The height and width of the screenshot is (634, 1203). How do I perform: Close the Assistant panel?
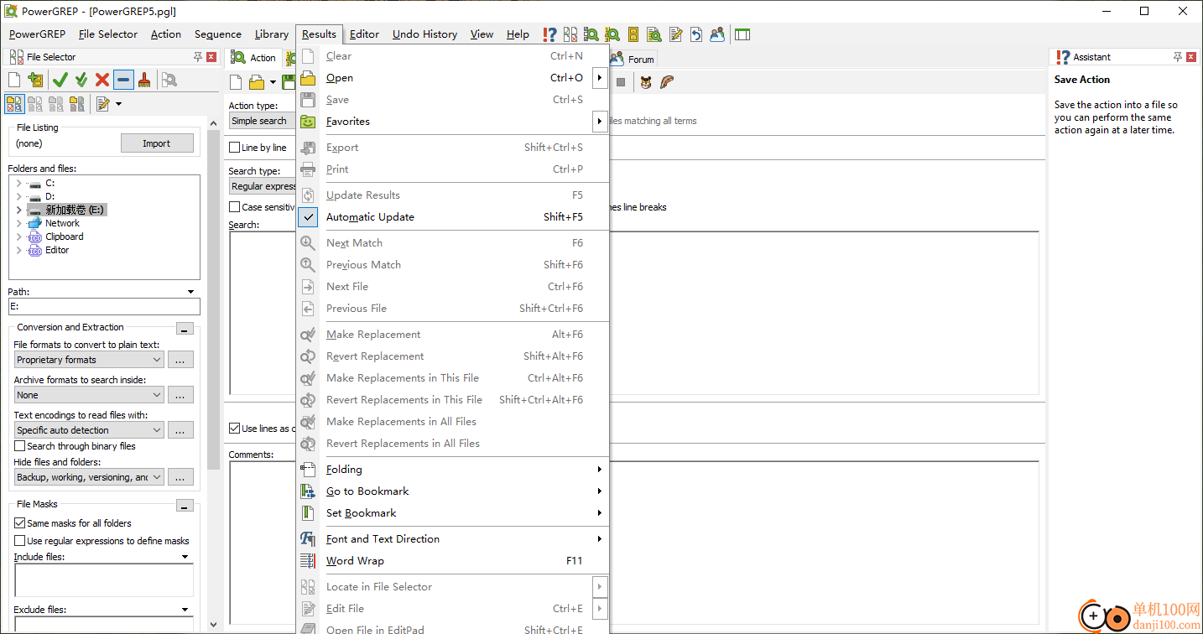pos(1191,57)
